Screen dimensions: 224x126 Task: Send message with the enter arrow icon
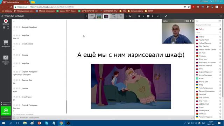[x=192, y=118]
